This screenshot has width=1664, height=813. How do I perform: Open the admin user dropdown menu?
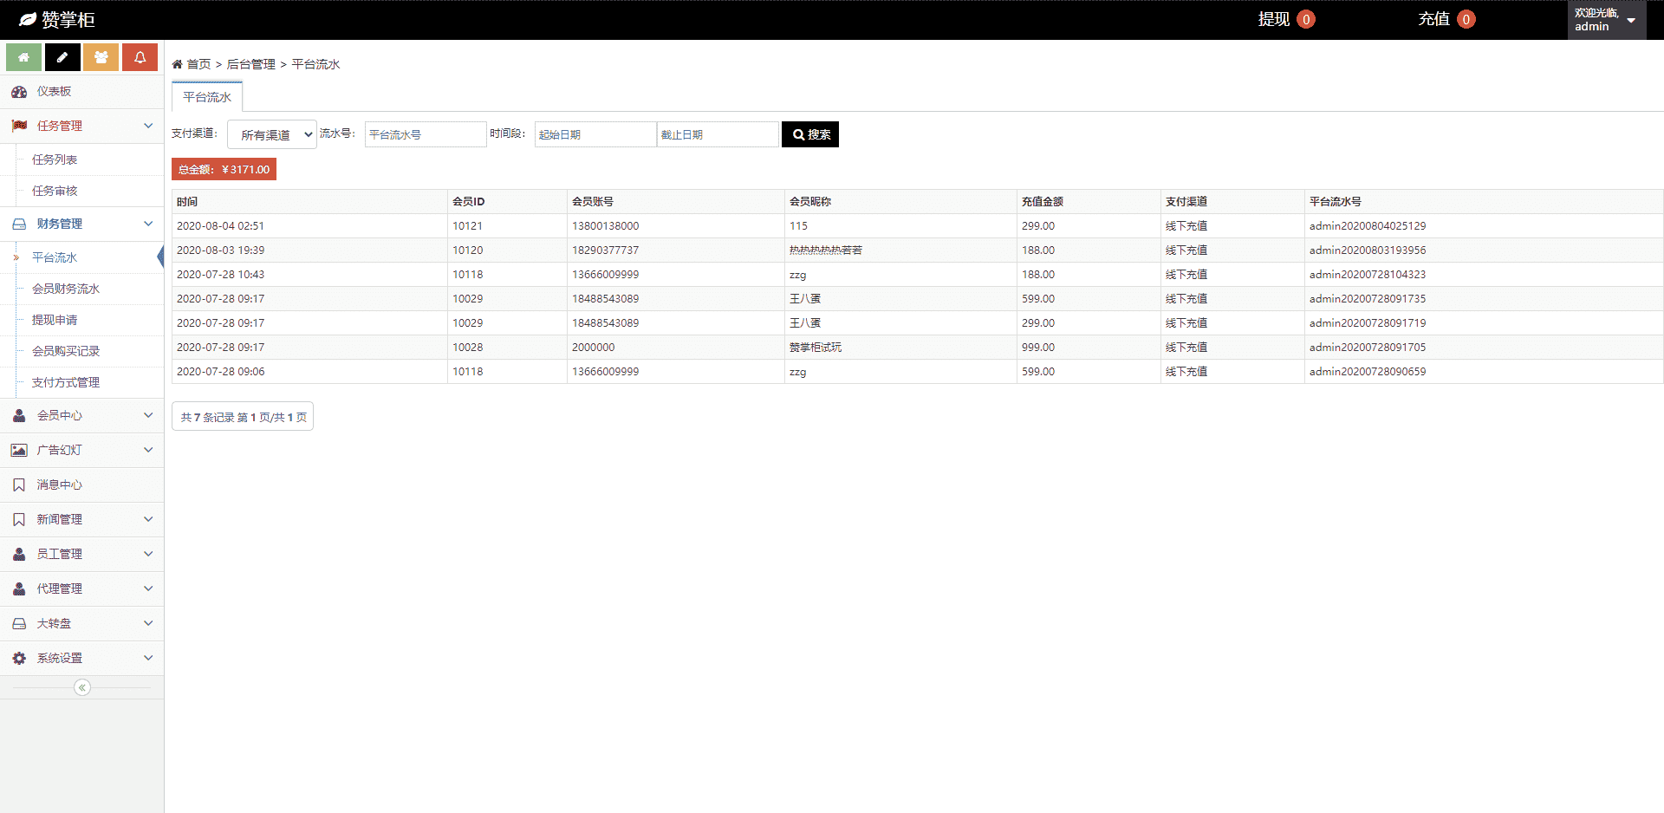(x=1606, y=20)
